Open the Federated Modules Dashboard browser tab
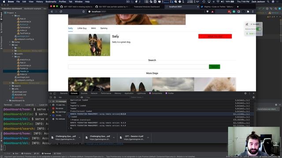Viewport: 282px width, 158px height. coord(147,7)
